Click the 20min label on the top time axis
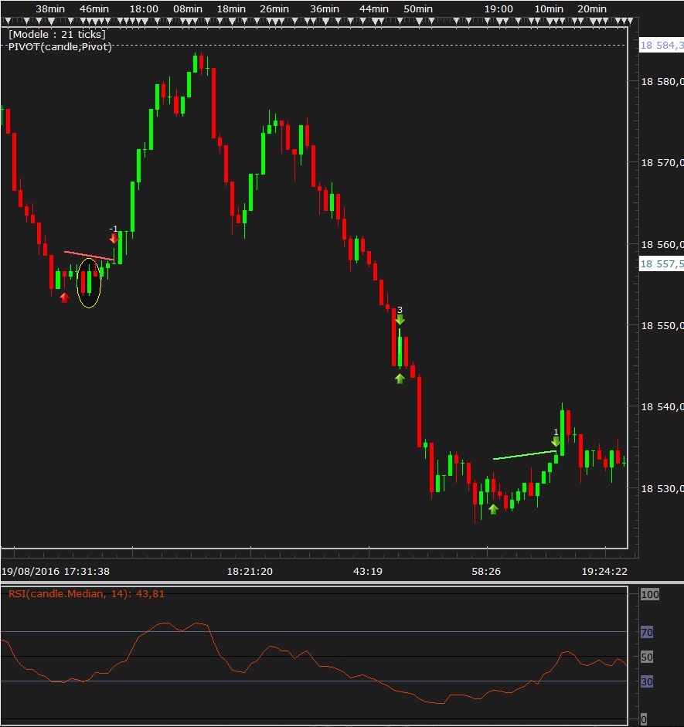684x727 pixels. coord(592,8)
